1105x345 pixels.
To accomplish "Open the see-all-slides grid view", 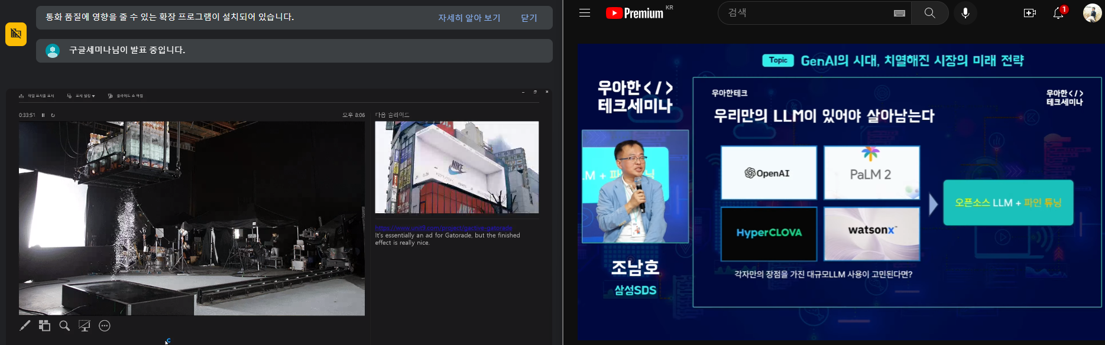I will coord(44,326).
